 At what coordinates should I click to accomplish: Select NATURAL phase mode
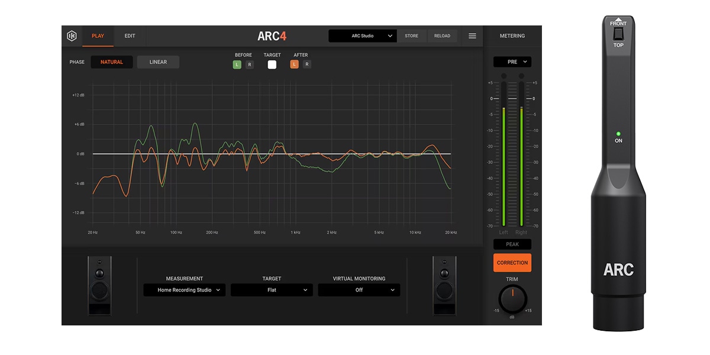(112, 62)
